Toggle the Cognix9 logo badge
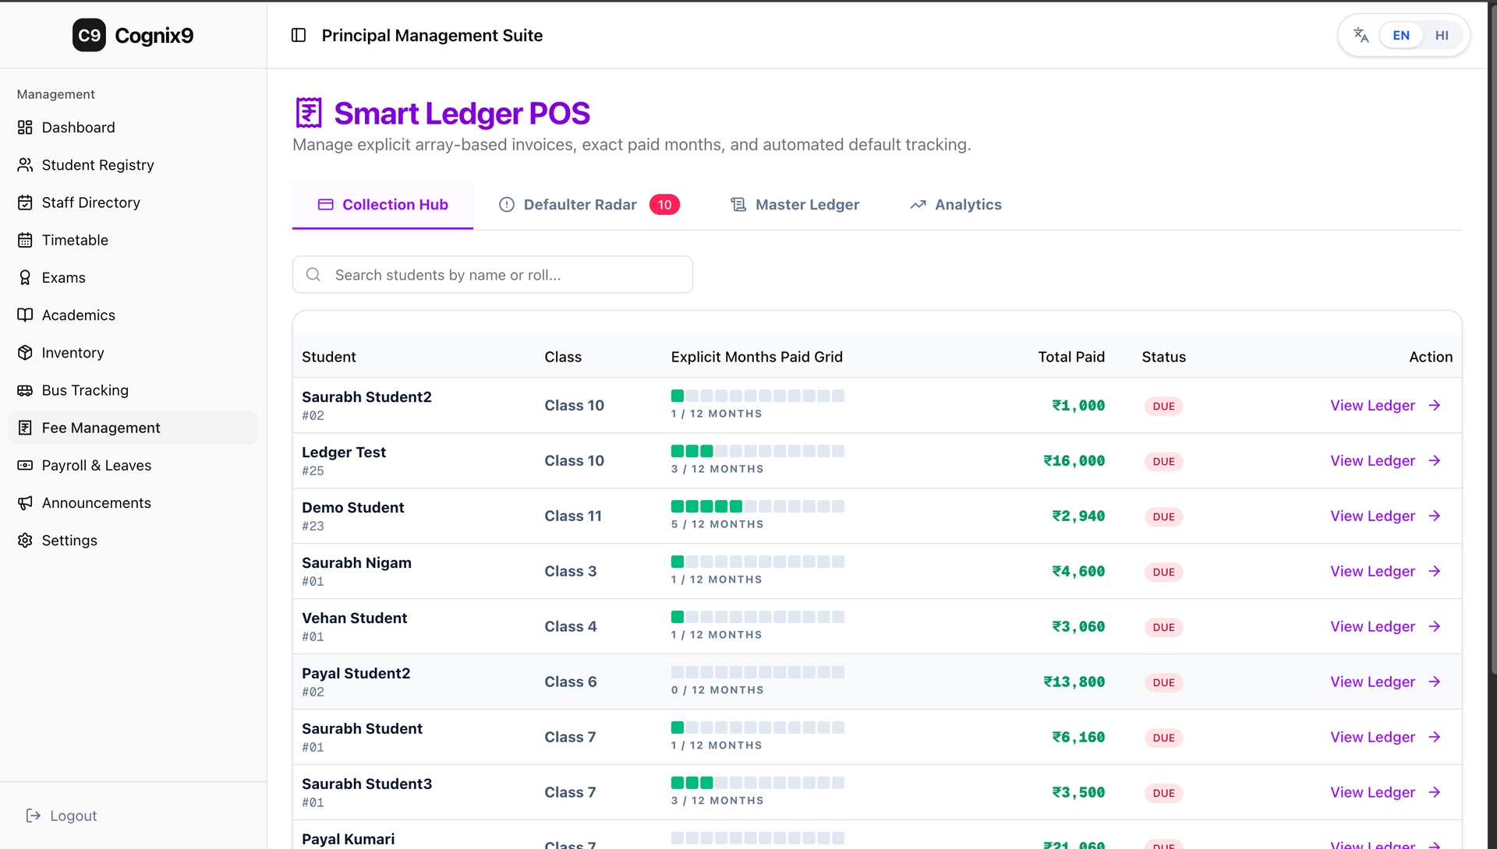Viewport: 1497px width, 849px height. coord(88,35)
